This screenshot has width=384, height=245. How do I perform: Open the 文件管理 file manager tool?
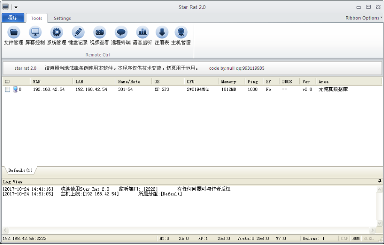[x=13, y=36]
